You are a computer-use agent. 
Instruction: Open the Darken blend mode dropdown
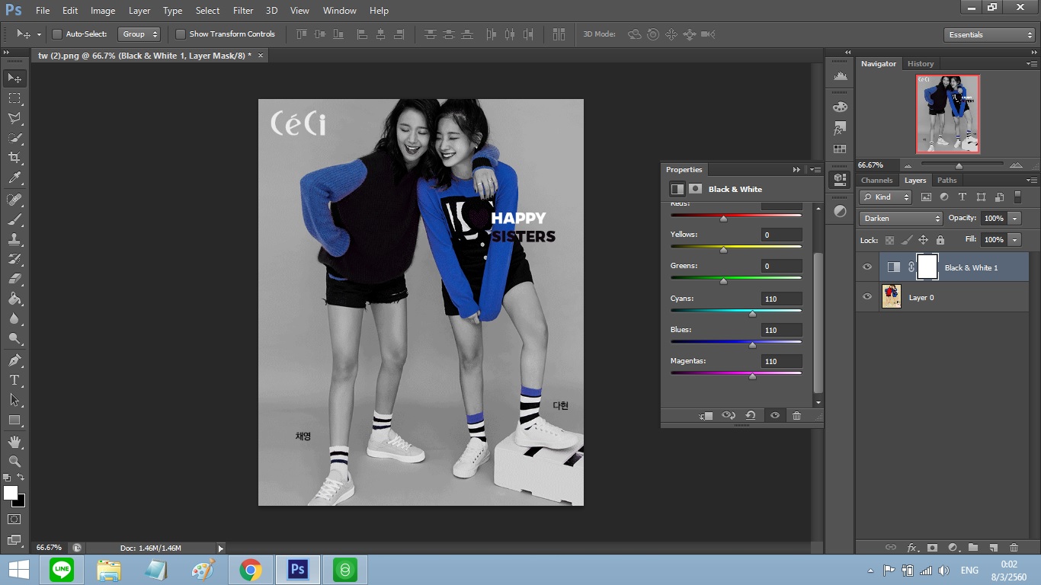coord(901,219)
